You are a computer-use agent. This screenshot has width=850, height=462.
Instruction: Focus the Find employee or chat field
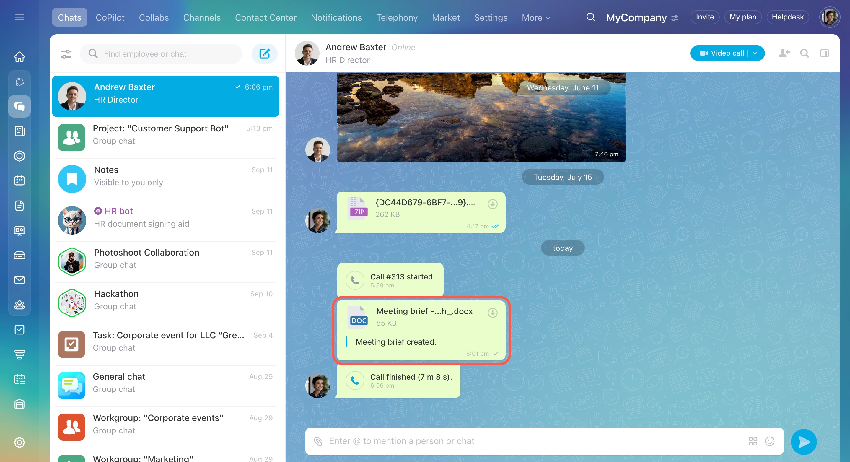pyautogui.click(x=161, y=54)
